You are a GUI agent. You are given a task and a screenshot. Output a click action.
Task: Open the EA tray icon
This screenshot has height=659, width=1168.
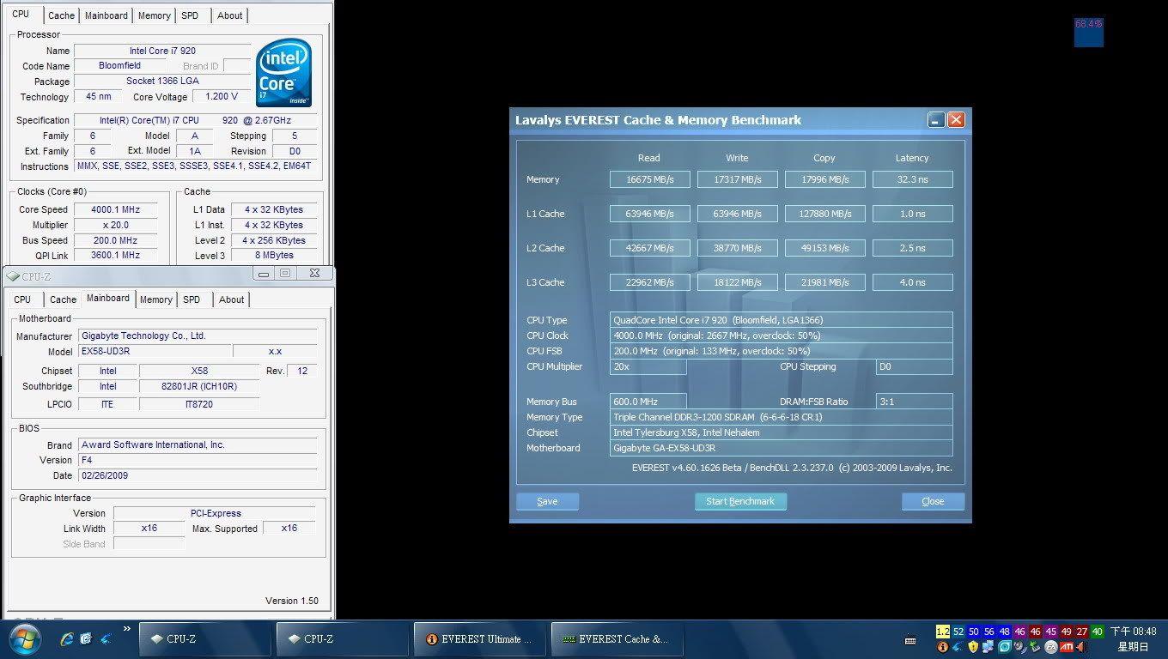pos(1051,647)
